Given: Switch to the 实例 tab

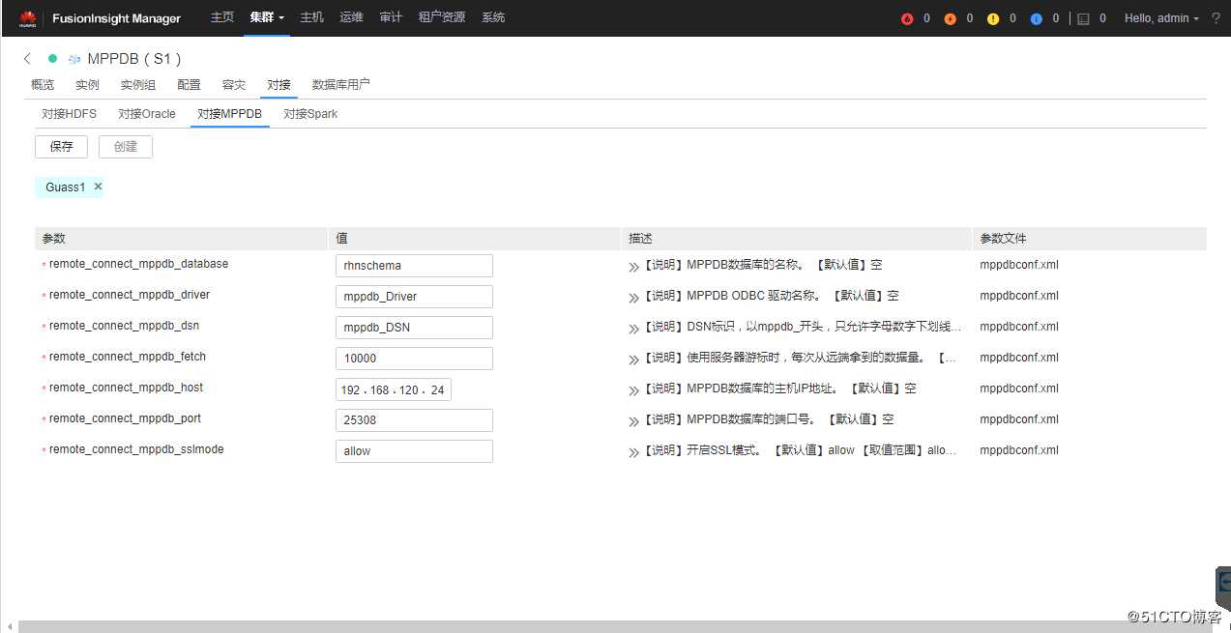Looking at the screenshot, I should click(x=87, y=85).
